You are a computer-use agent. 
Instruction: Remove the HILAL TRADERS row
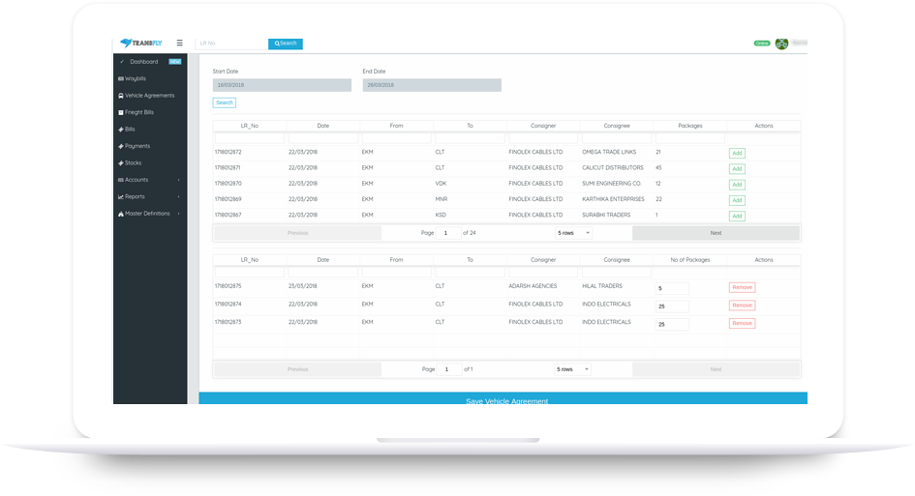pos(742,288)
